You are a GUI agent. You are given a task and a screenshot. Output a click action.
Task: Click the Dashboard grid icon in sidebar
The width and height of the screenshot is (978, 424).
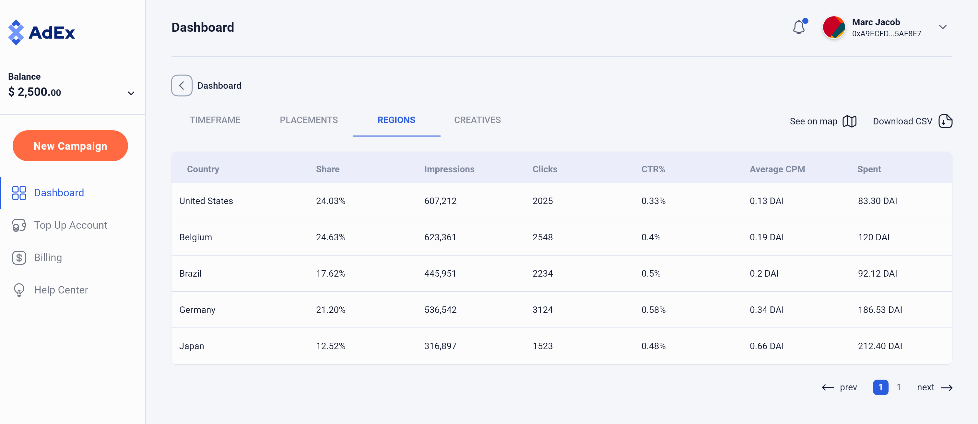coord(19,193)
